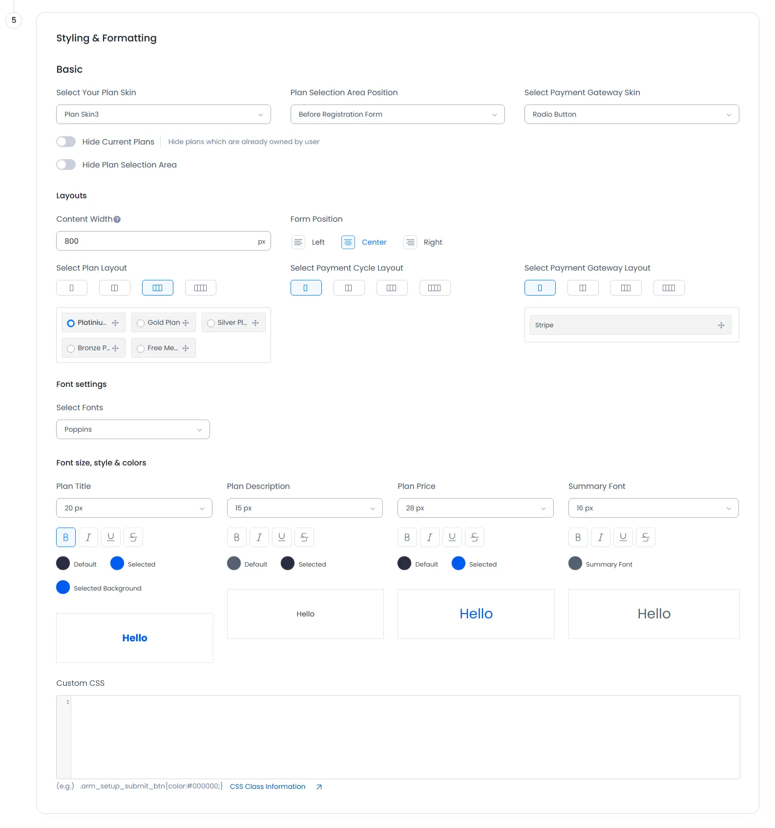Click Plan Title Hello preview box
This screenshot has width=775, height=828.
tap(135, 638)
